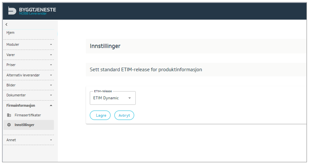Click the Innstillinger gear icon
Screen dimensions: 309x164
pyautogui.click(x=9, y=125)
